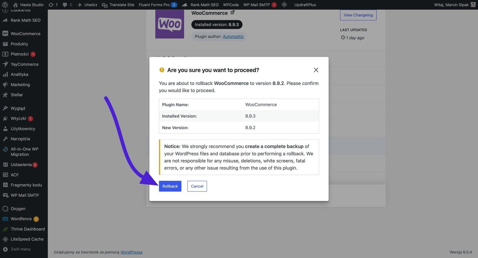Click the purple Woo plugin logo thumbnail
478x258 pixels.
click(169, 24)
